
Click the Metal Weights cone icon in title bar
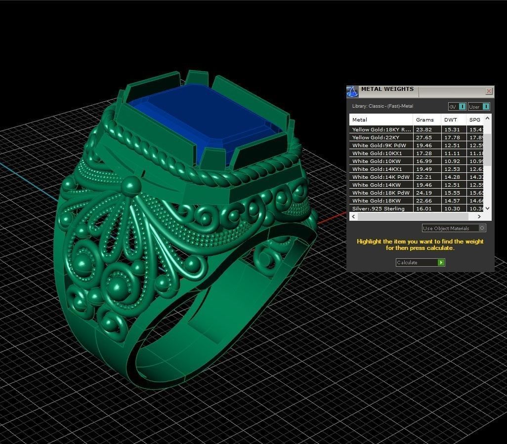[352, 91]
